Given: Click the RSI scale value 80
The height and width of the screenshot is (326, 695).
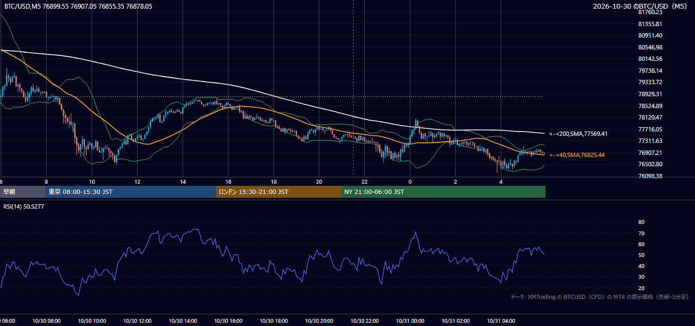Looking at the screenshot, I should [x=641, y=222].
